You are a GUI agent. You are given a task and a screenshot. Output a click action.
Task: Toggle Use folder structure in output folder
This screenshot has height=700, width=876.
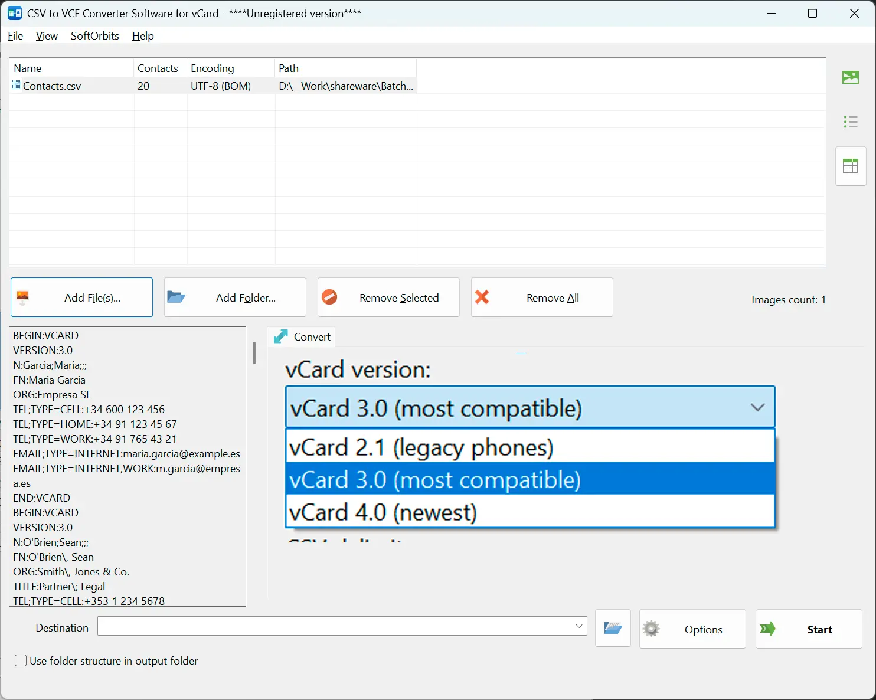pos(21,661)
